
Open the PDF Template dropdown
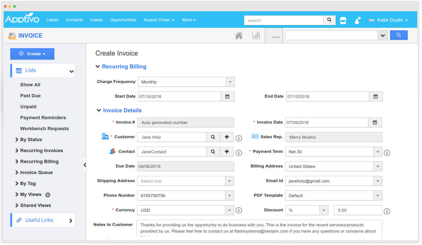point(378,196)
